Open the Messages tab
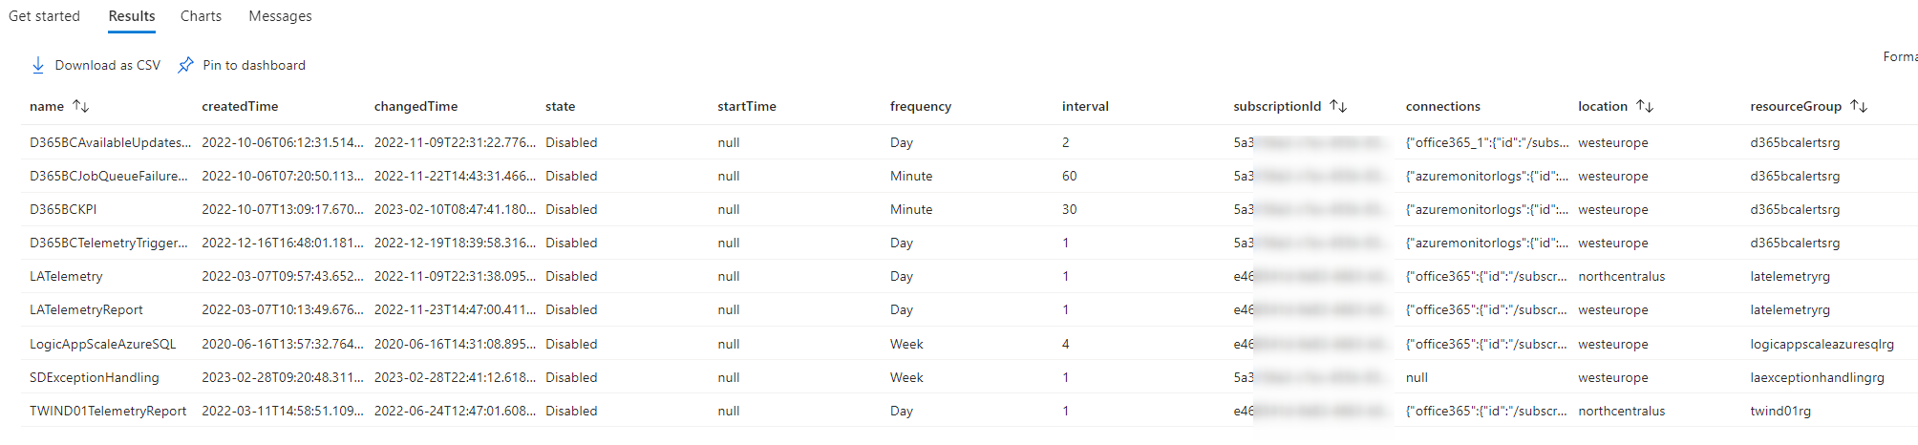1918x445 pixels. tap(280, 16)
